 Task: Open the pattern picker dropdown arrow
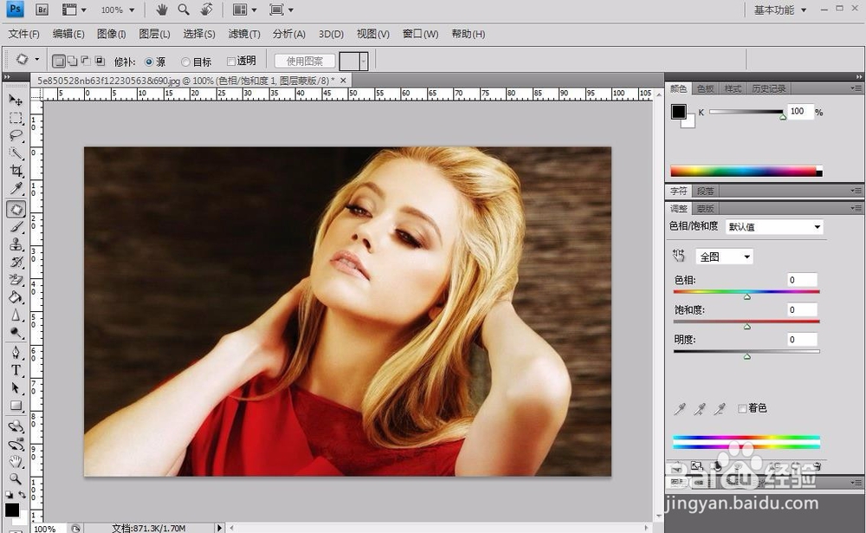(x=364, y=62)
